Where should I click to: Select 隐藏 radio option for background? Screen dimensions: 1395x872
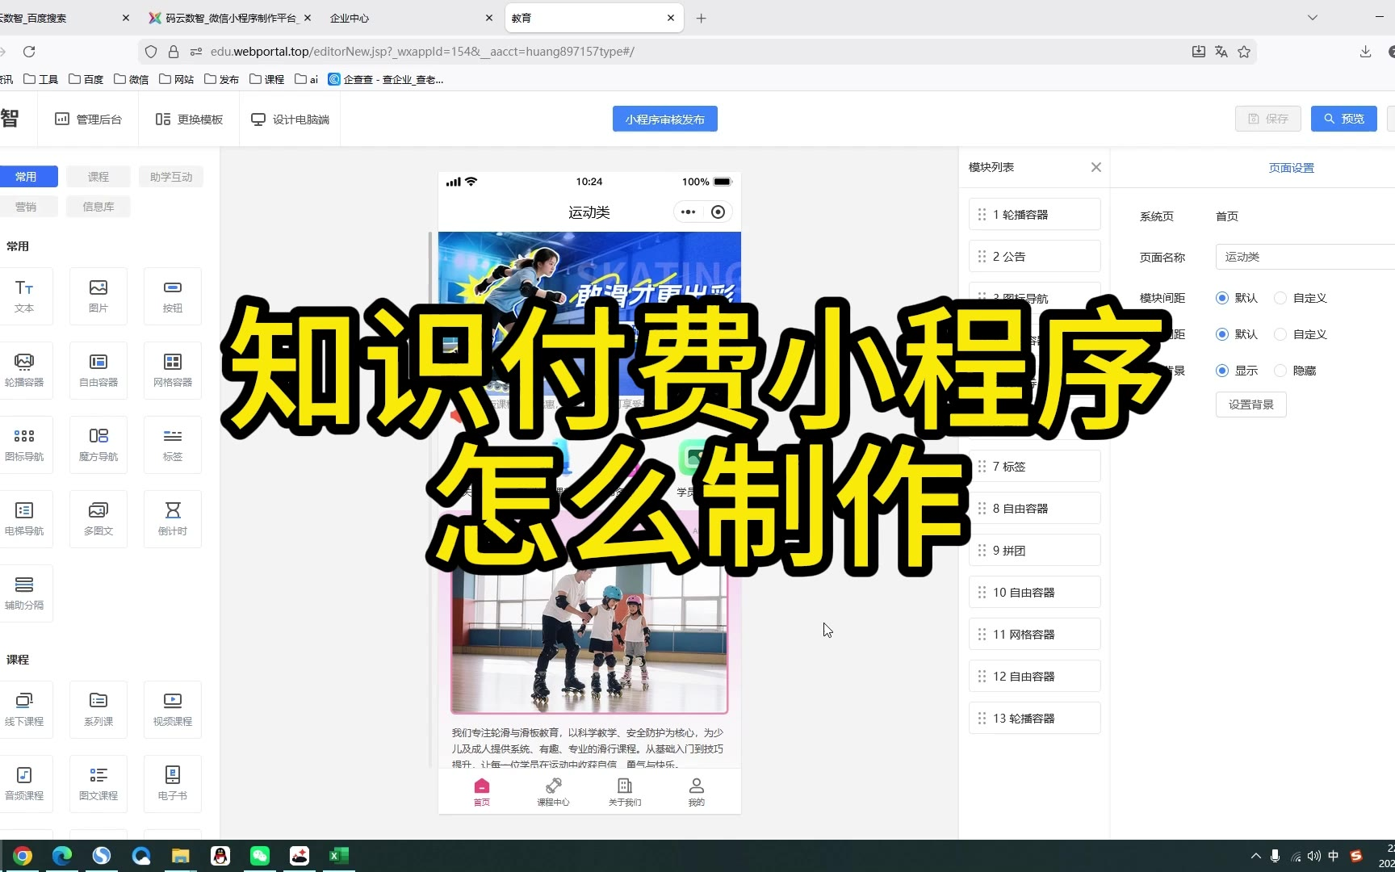(1280, 371)
